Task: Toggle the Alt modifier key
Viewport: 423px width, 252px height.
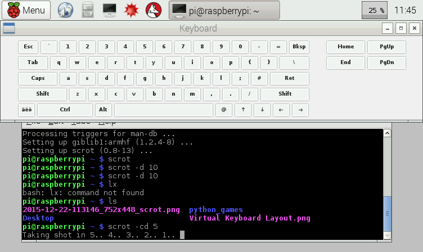Action: [x=103, y=110]
